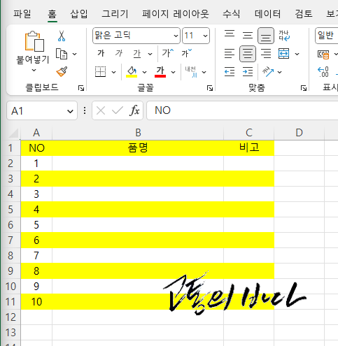Expand underline style options arrow

[x=150, y=54]
